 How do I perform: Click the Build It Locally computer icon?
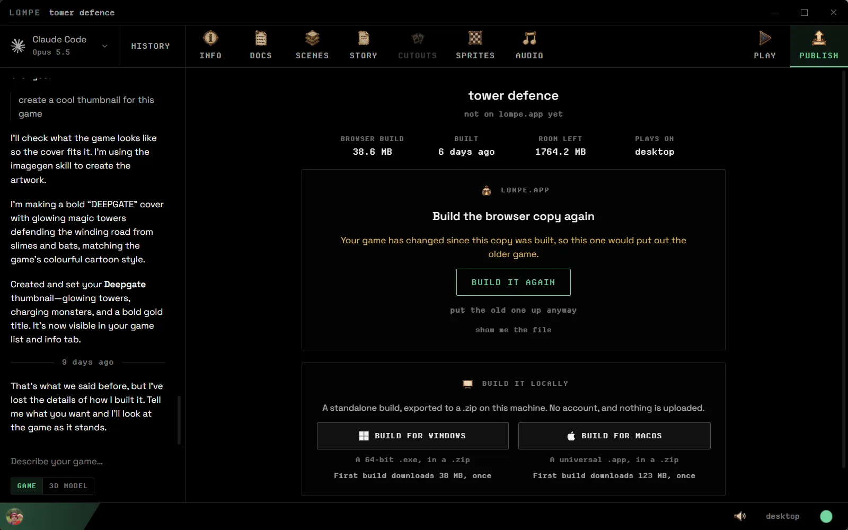click(x=467, y=384)
